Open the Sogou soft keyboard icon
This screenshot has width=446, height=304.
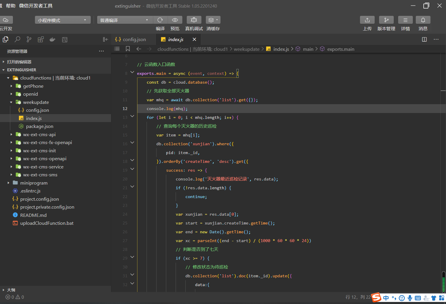click(x=418, y=298)
